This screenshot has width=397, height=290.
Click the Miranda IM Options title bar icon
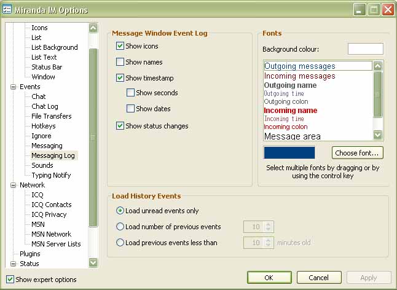tap(7, 10)
